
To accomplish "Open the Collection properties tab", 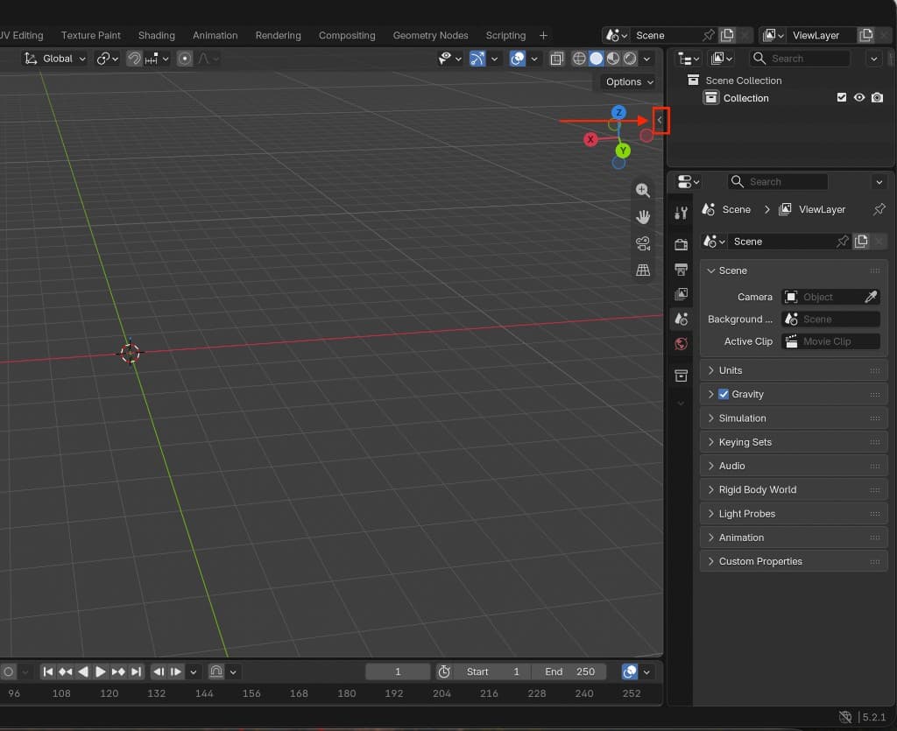I will (x=681, y=376).
